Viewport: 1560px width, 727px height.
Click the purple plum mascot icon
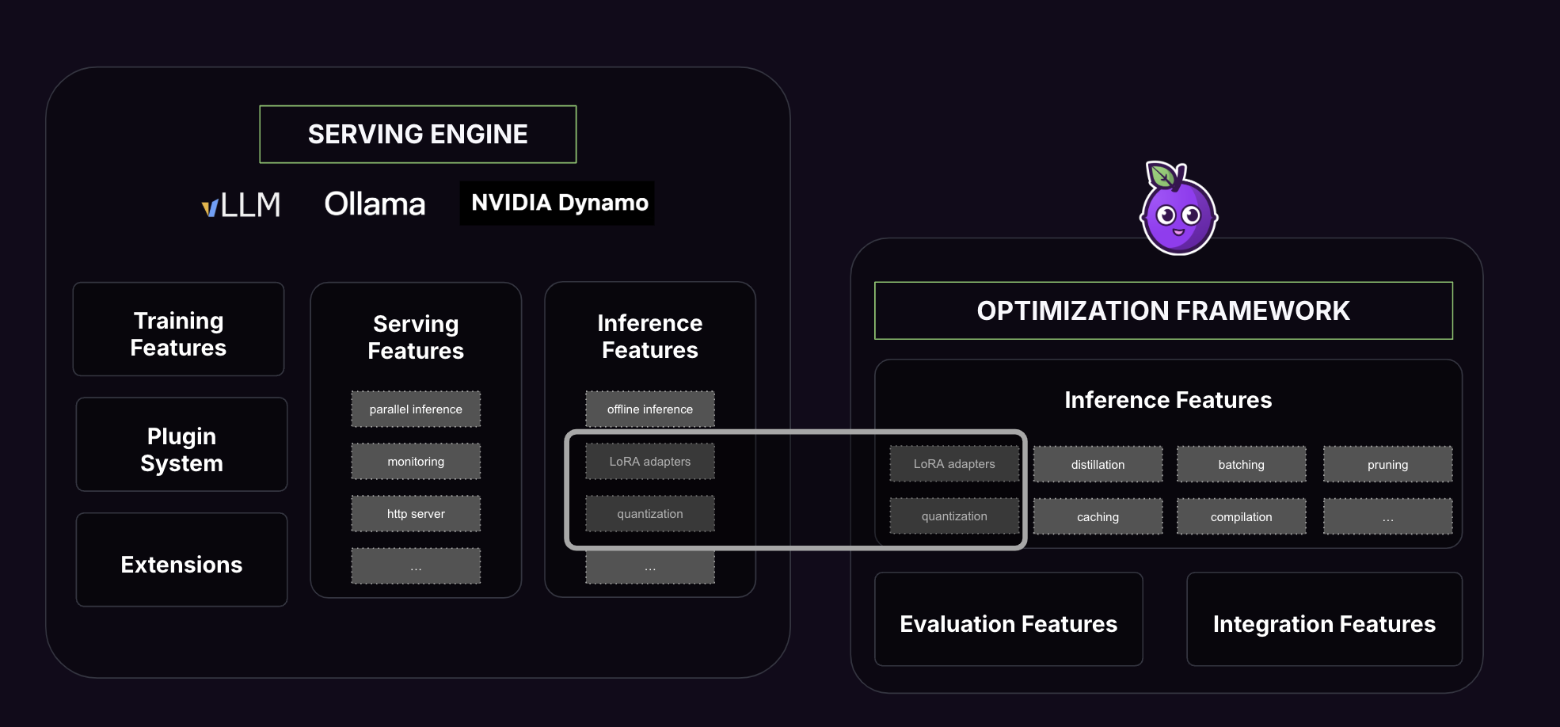coord(1178,211)
